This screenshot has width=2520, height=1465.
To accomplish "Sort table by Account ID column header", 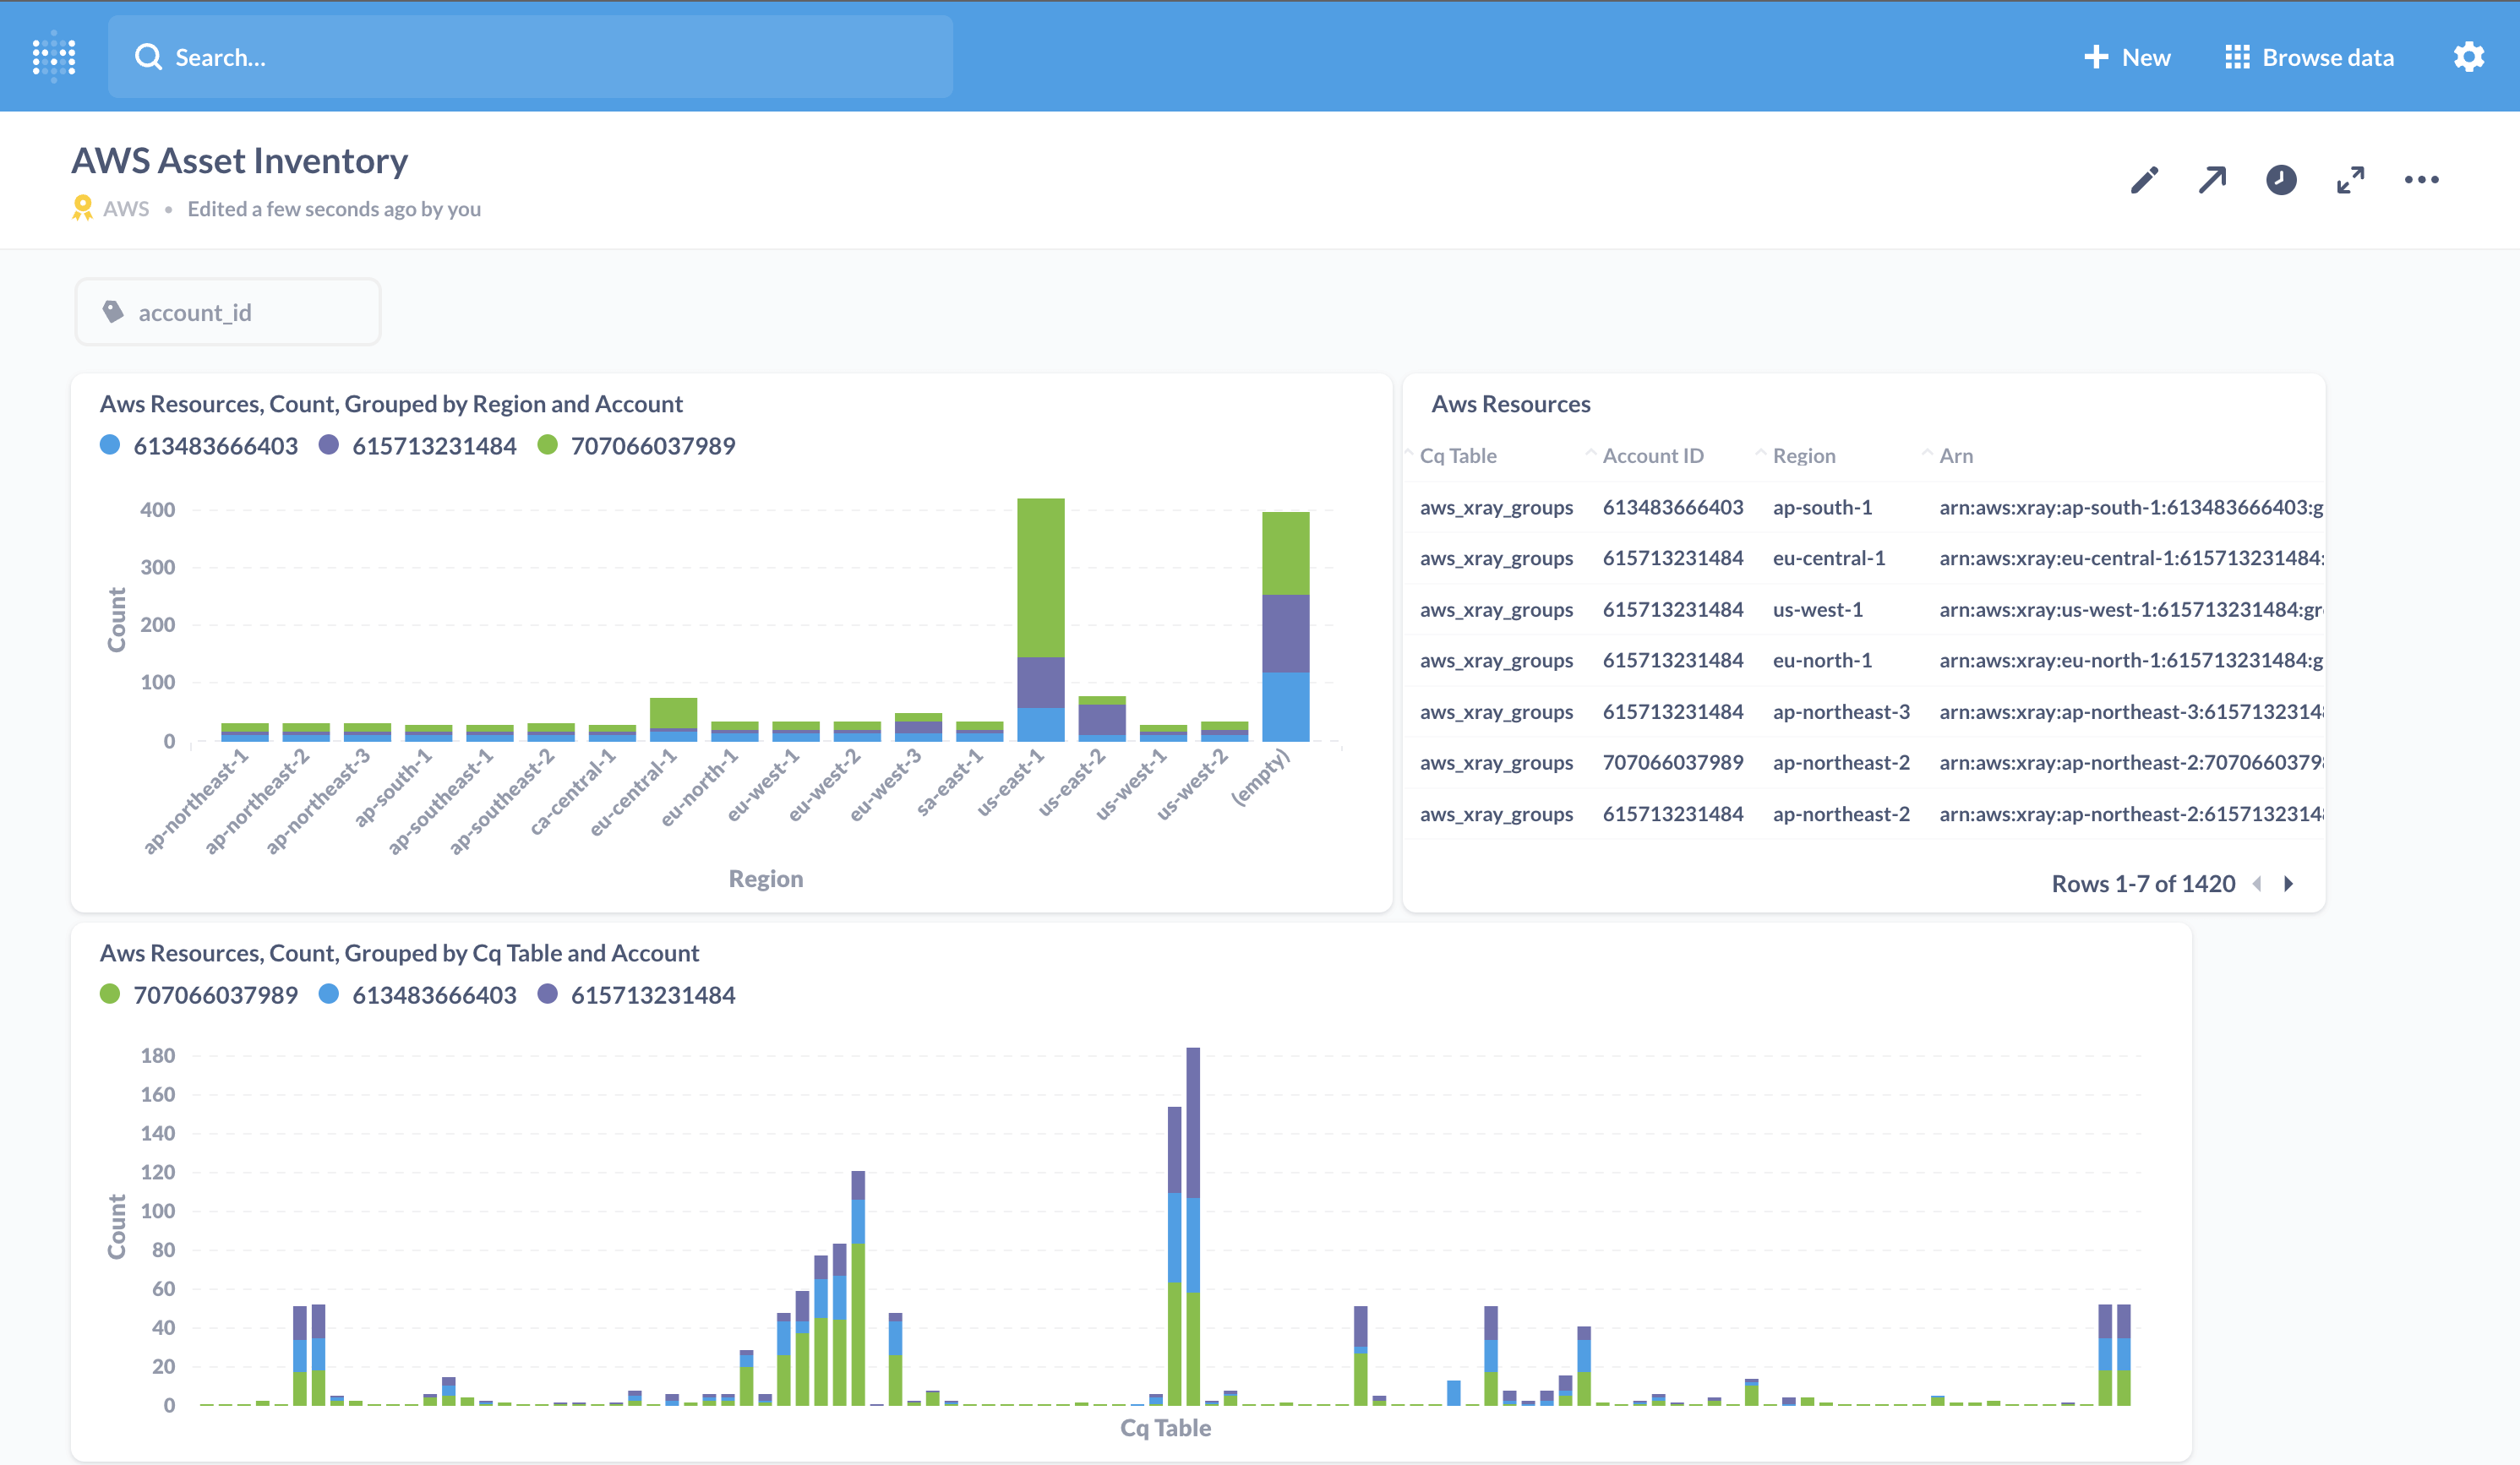I will click(1652, 456).
